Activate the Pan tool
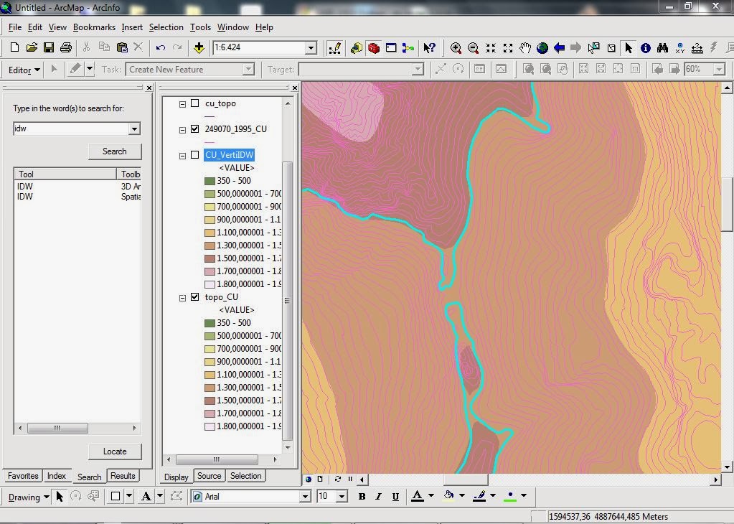This screenshot has height=524, width=734. pos(524,48)
